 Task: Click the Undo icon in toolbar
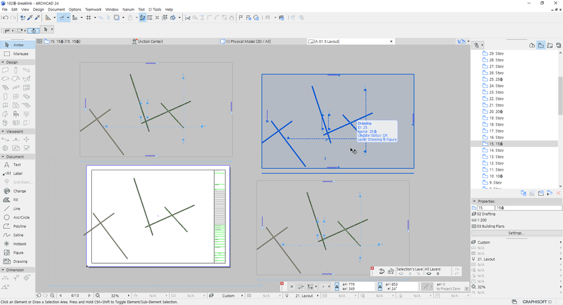coord(5,17)
